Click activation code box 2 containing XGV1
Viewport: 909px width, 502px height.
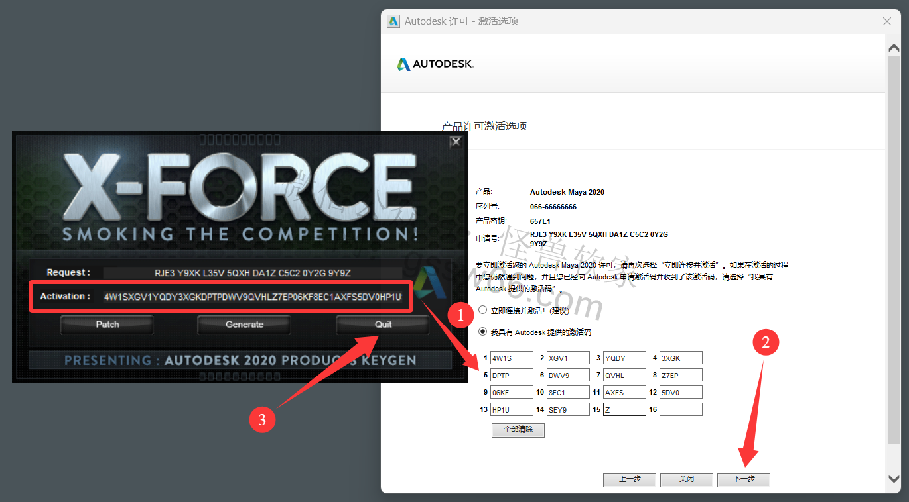click(x=568, y=358)
